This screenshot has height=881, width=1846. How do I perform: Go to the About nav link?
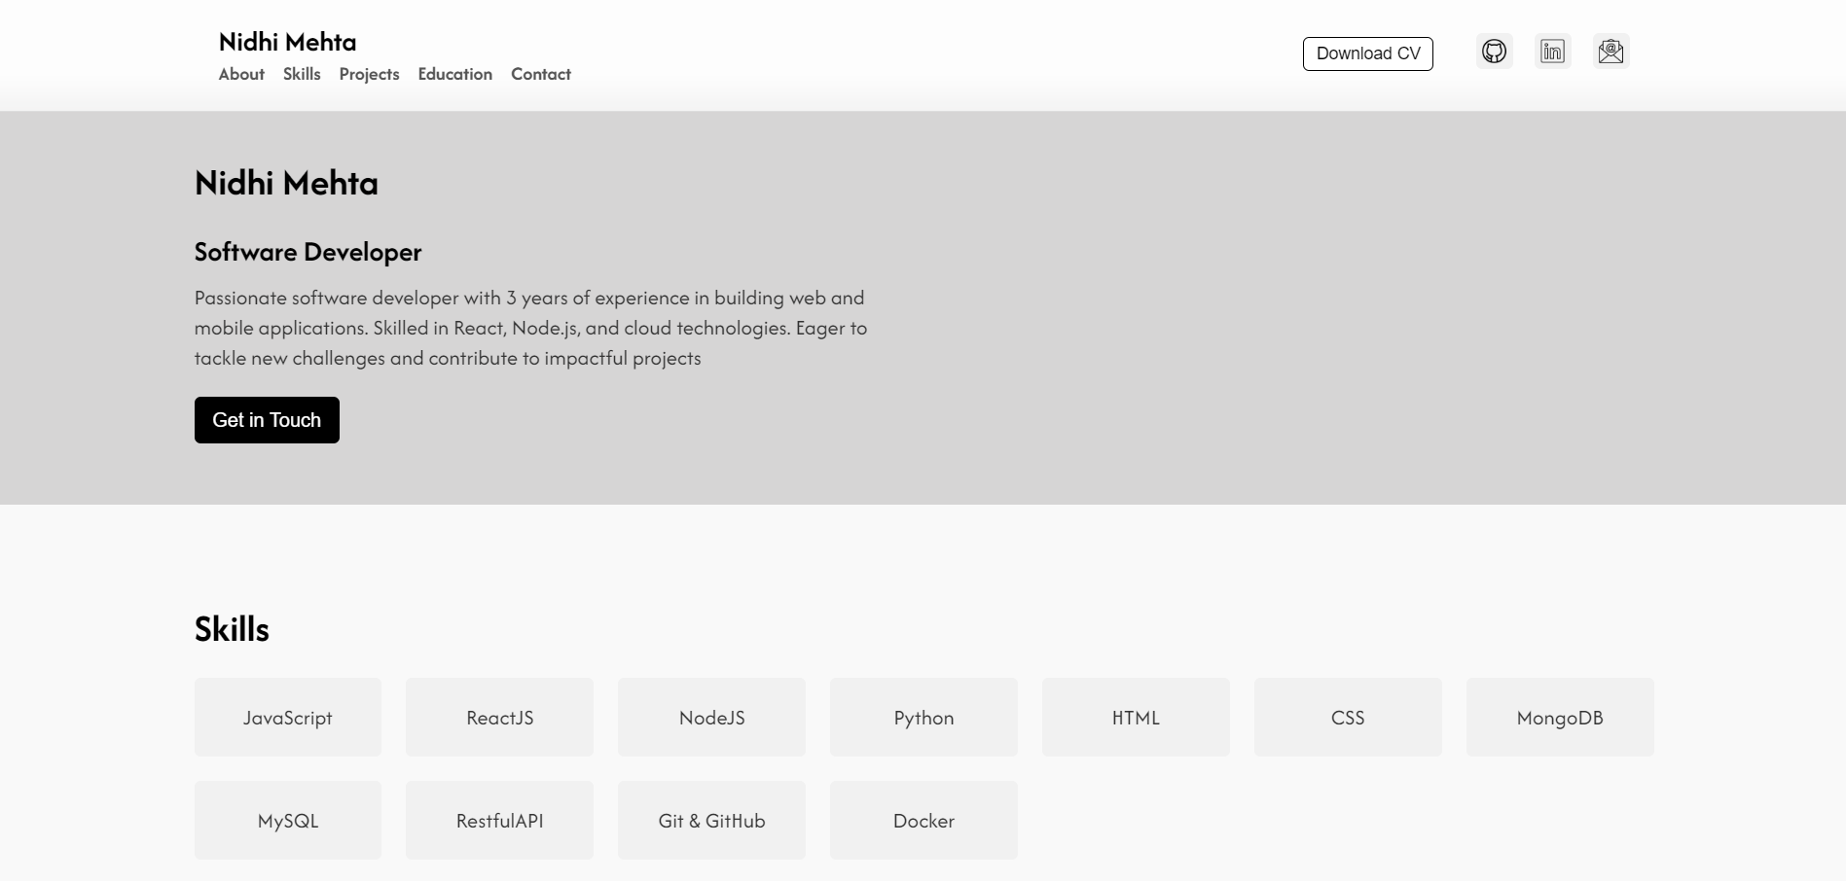(241, 74)
